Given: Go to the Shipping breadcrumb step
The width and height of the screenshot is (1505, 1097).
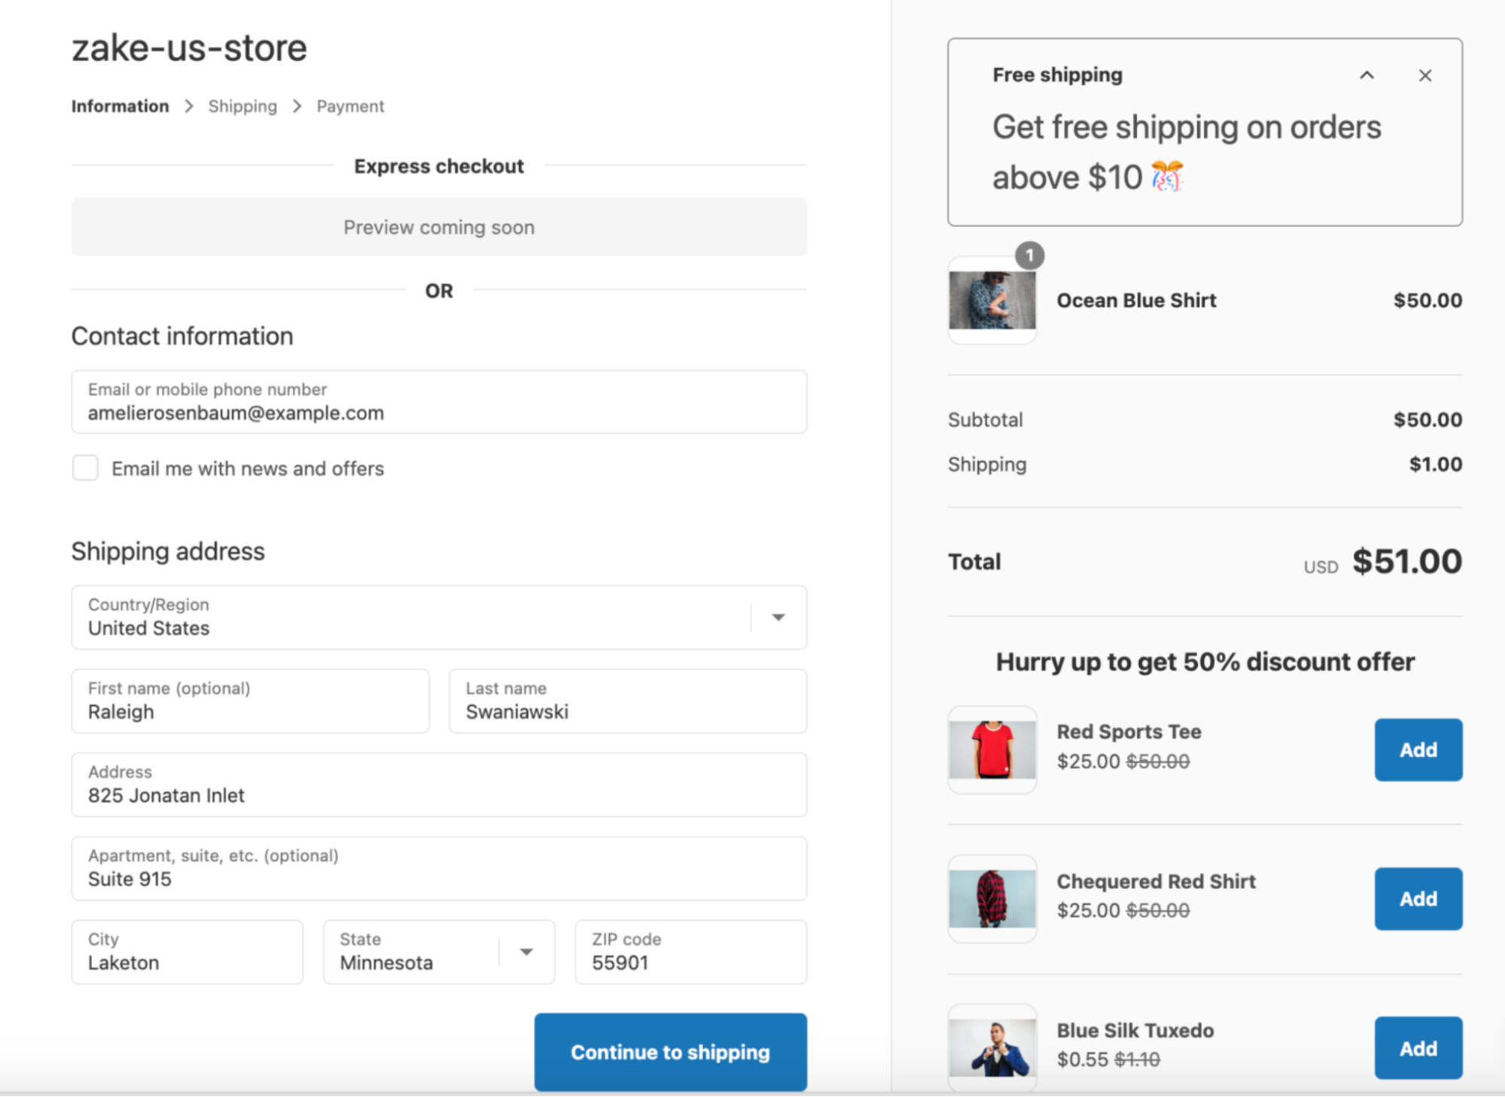Looking at the screenshot, I should 242,106.
